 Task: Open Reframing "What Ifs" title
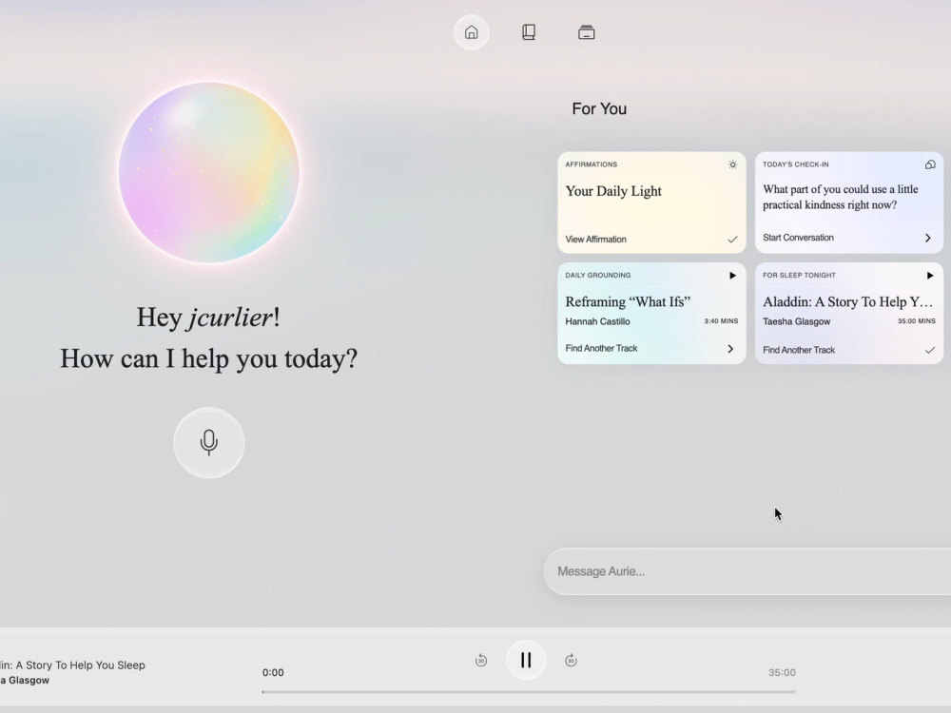click(628, 301)
